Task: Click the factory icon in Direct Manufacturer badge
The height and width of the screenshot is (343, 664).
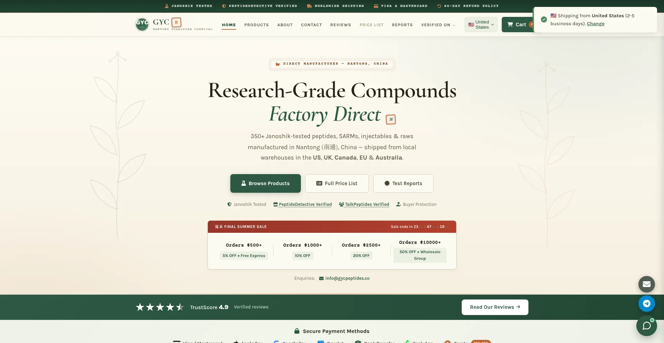Action: coord(277,64)
